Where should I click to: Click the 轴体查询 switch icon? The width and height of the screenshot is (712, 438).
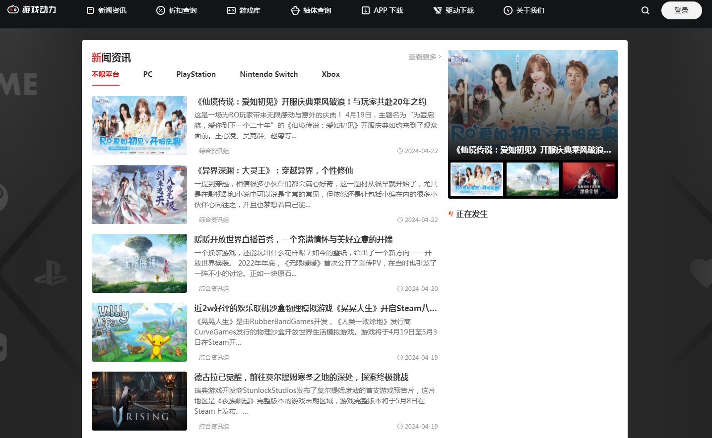(295, 10)
